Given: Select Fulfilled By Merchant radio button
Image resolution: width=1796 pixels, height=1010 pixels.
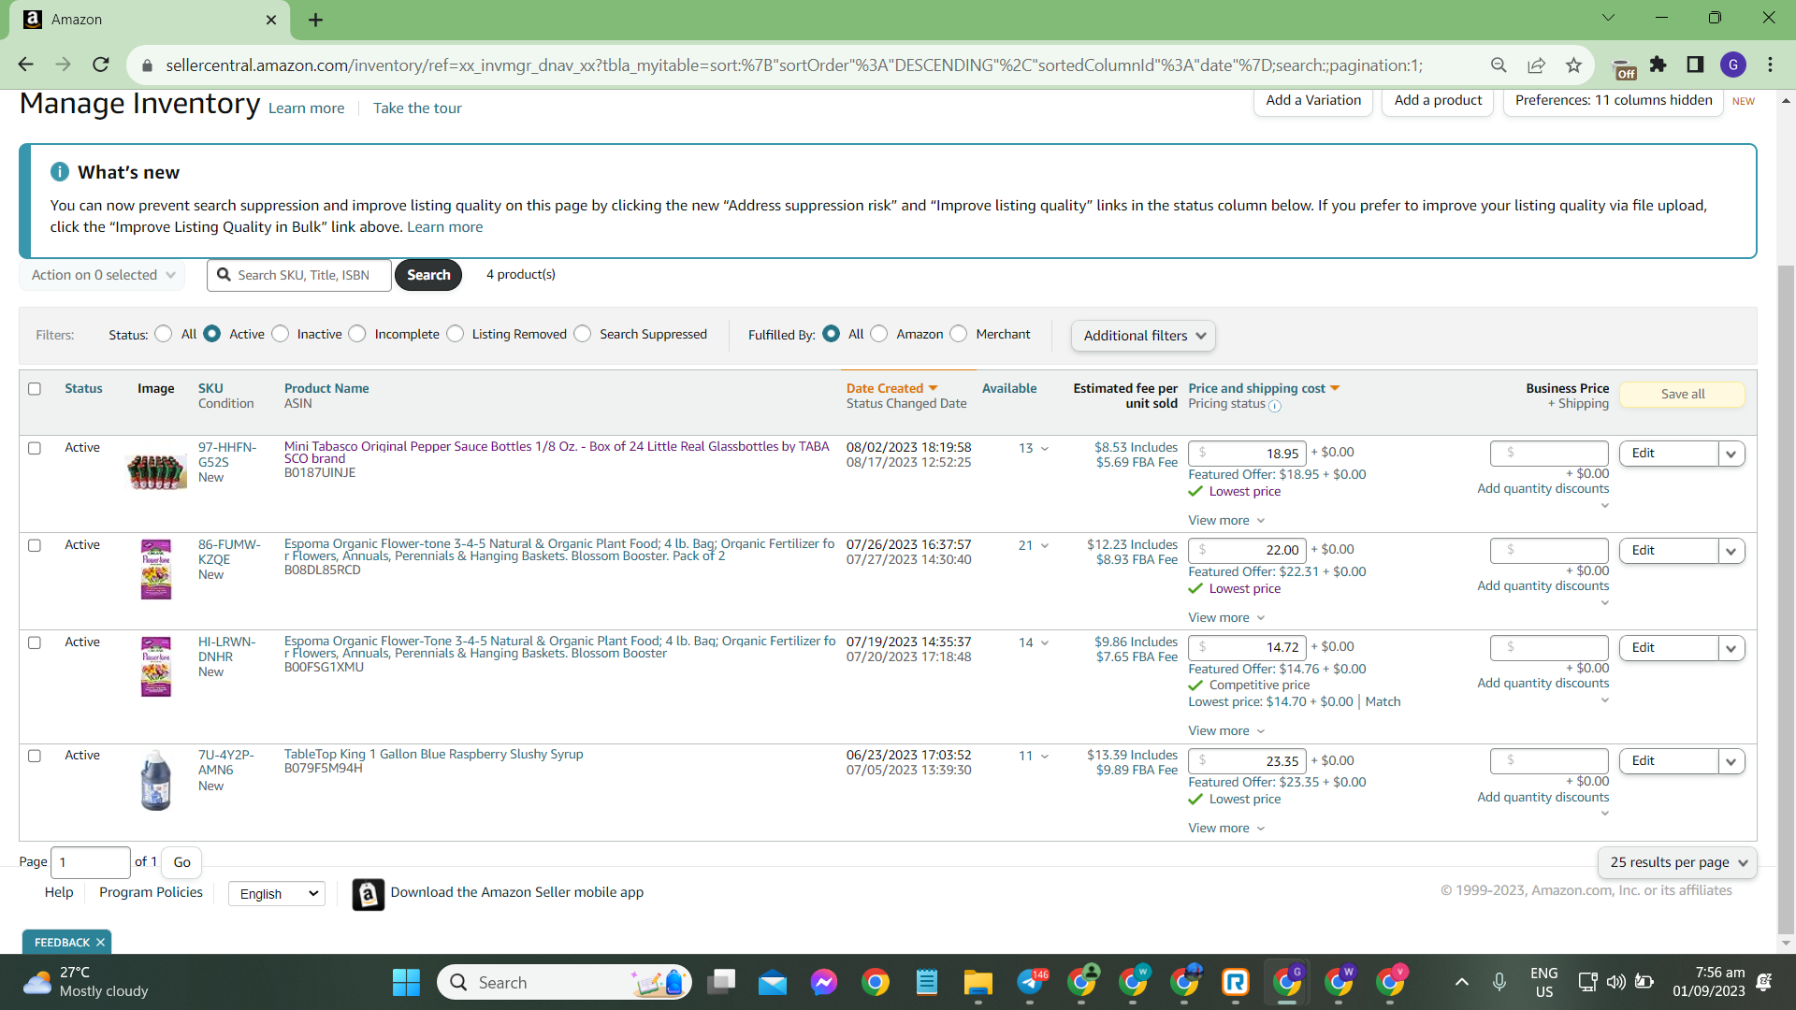Looking at the screenshot, I should tap(959, 334).
